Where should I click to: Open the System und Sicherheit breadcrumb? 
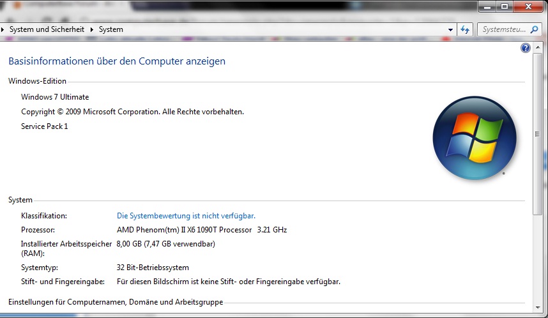[x=47, y=29]
